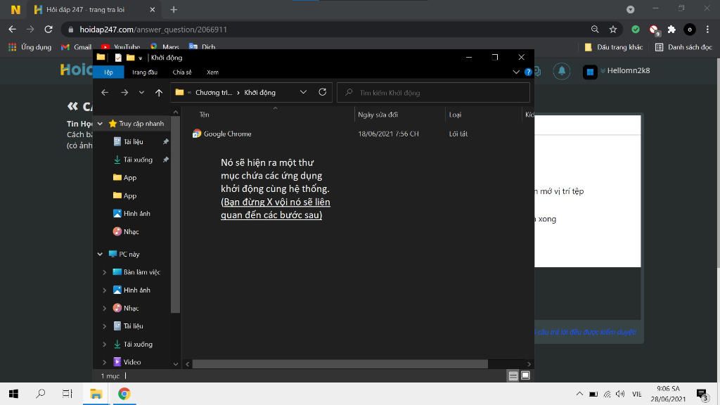Click the Chrome address bar URL
Viewport: 720px width, 405px height.
click(x=153, y=30)
